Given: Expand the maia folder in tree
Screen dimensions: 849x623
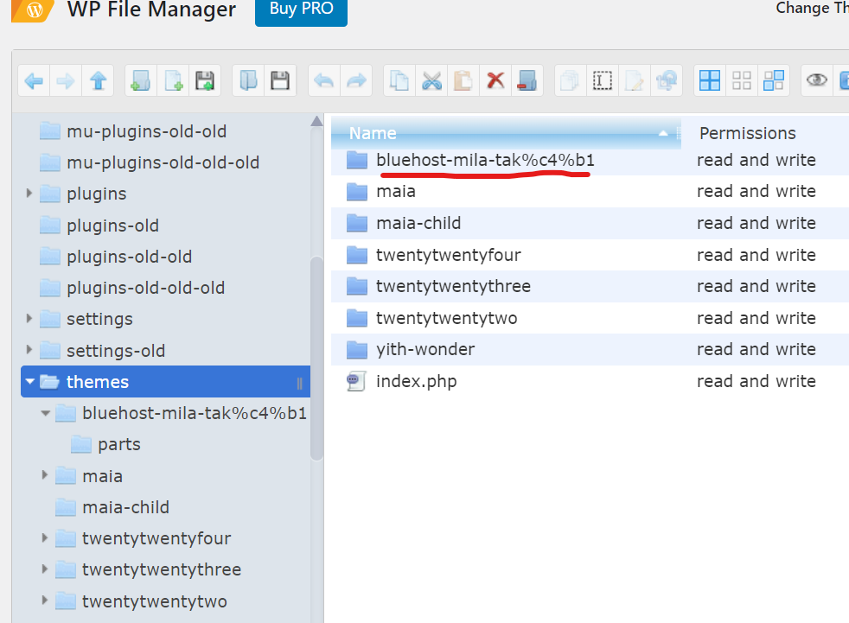Looking at the screenshot, I should pyautogui.click(x=45, y=475).
